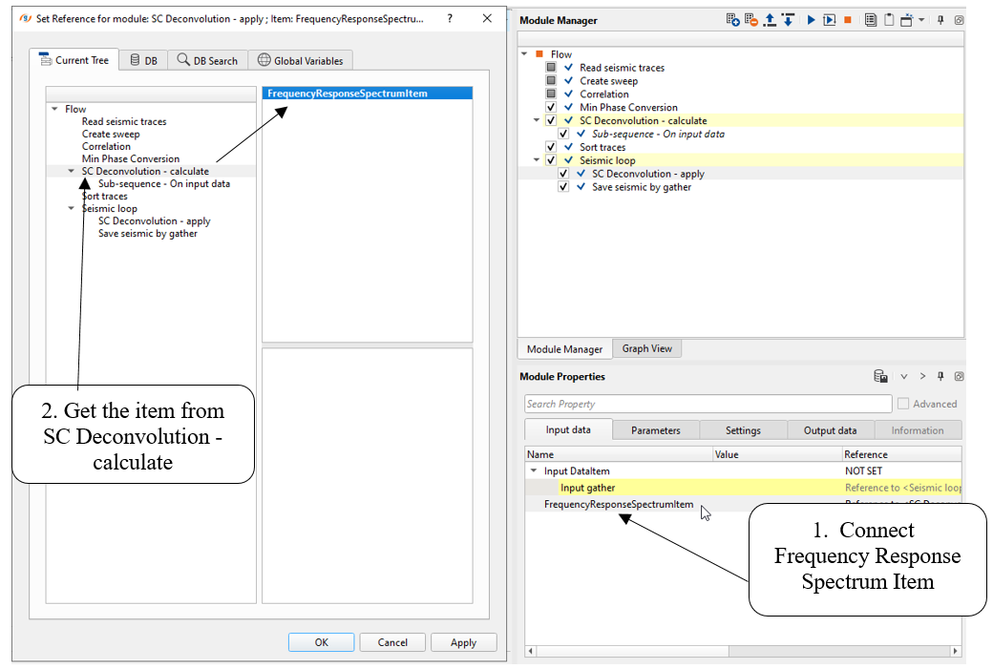This screenshot has width=993, height=669.
Task: Click the database lock icon in Module Properties
Action: click(880, 377)
